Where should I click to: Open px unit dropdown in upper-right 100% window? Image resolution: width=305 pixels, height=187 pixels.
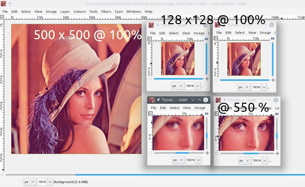[244, 87]
